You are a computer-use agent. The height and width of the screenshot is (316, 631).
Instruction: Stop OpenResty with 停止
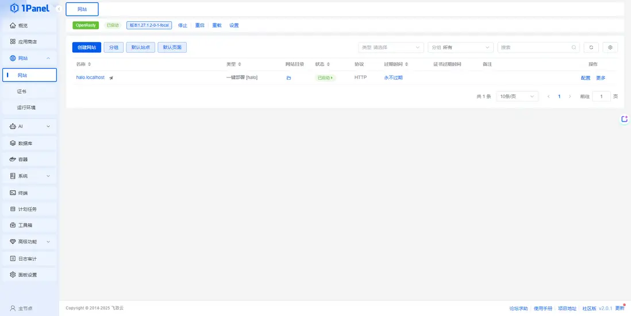[x=183, y=25]
